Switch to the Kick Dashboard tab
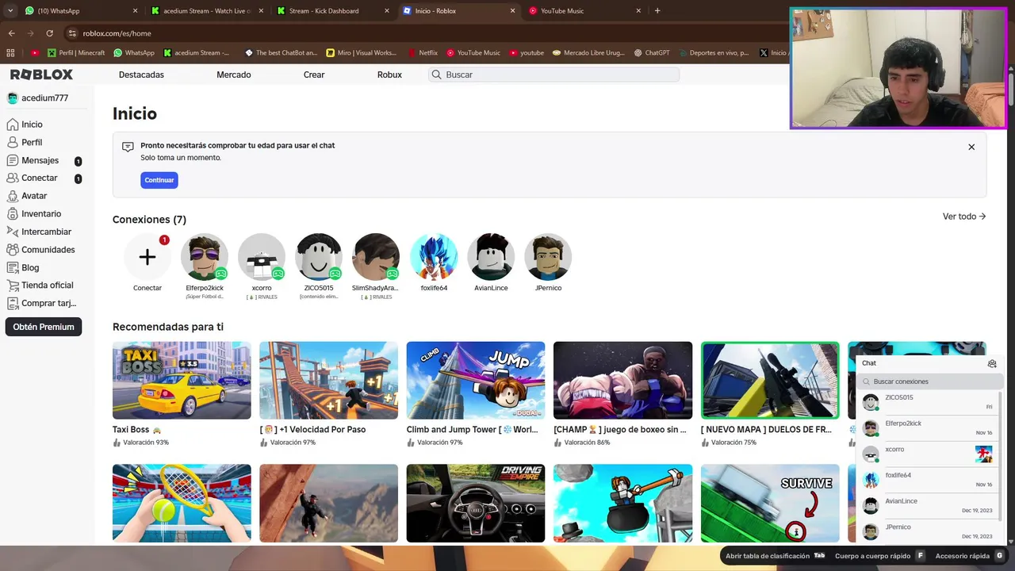 coord(333,11)
